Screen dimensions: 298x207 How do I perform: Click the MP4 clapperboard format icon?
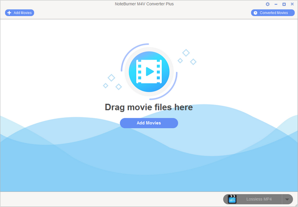tap(232, 199)
